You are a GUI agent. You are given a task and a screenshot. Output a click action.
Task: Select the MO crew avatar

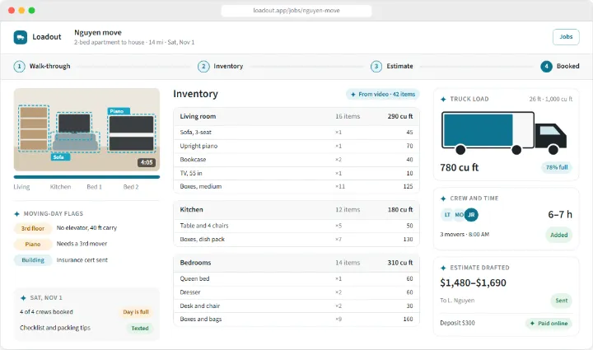point(459,215)
